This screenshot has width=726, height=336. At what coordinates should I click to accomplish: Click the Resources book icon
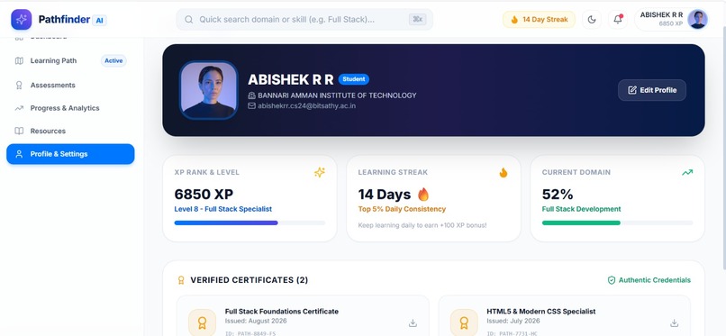(x=19, y=131)
